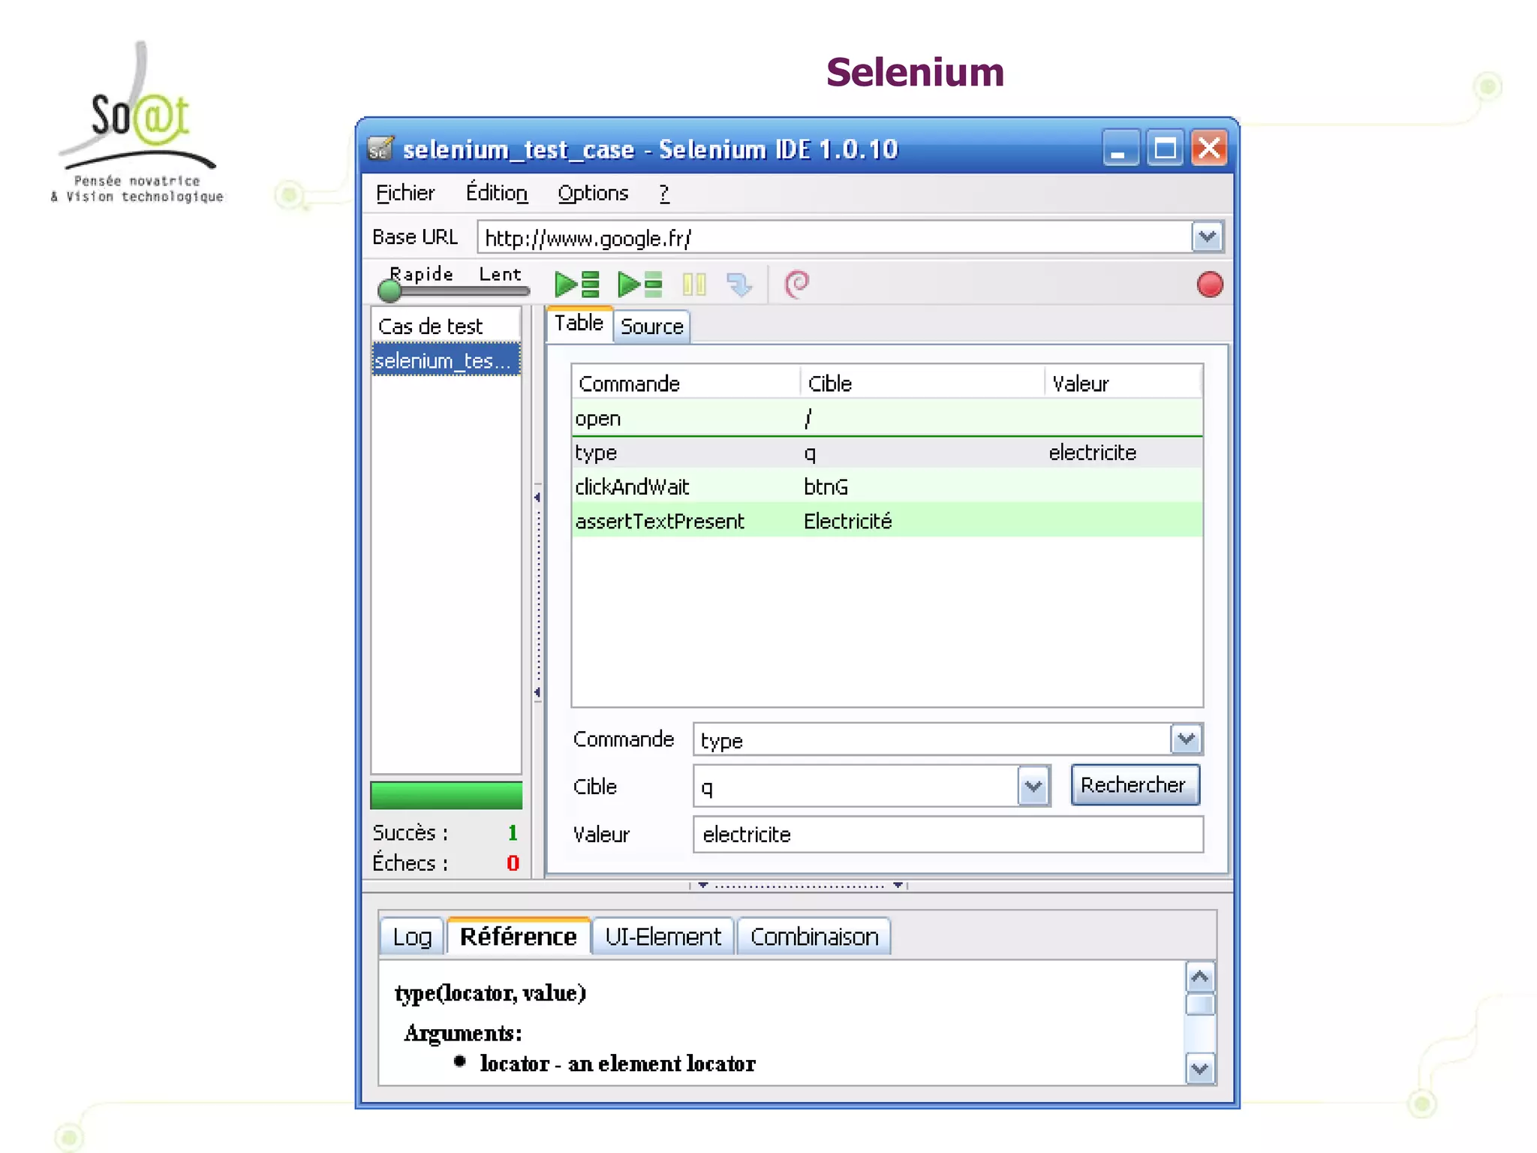The height and width of the screenshot is (1153, 1537).
Task: Switch to the Source tab
Action: 651,327
